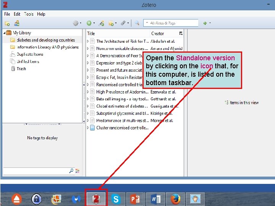This screenshot has height=206, width=275.
Task: Select A Demonstration of Peer Support item
Action: pos(120,56)
